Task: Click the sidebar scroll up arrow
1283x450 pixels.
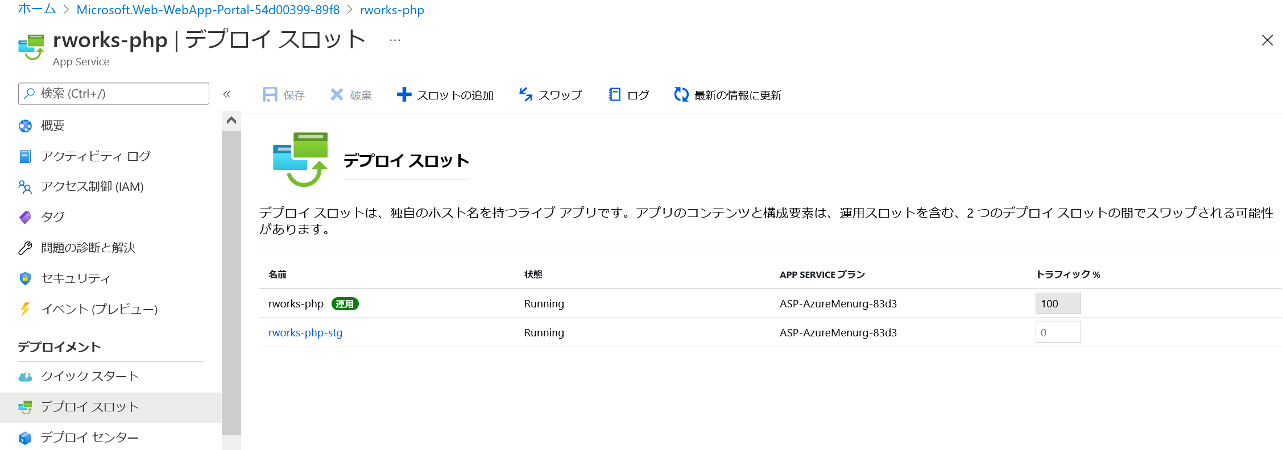Action: 231,120
